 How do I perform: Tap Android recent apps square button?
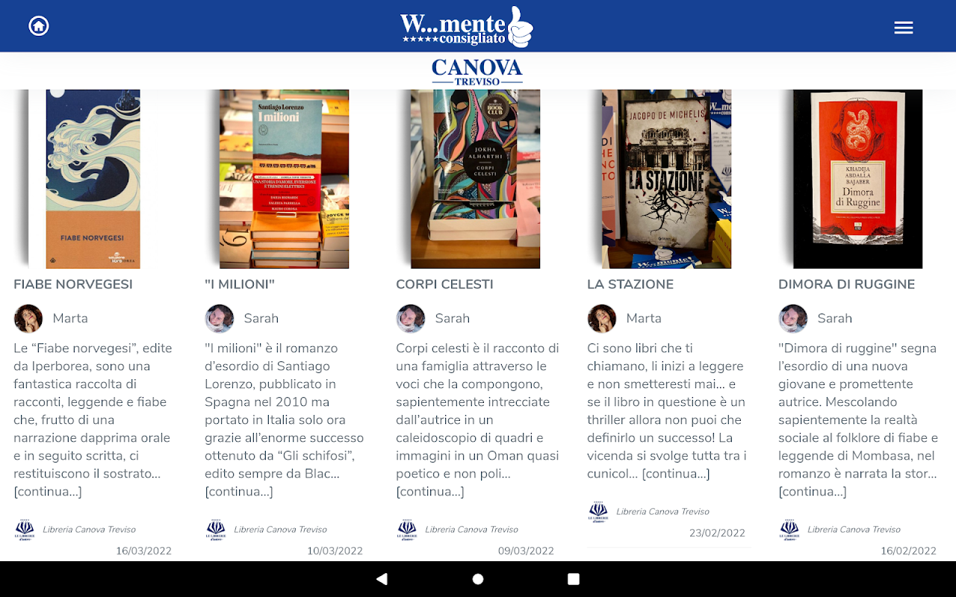[574, 579]
